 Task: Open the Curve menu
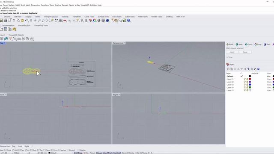pos(5,5)
